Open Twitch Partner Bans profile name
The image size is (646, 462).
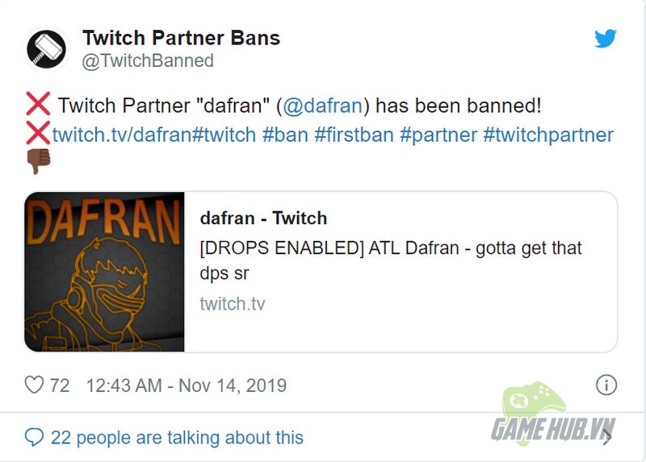pos(181,38)
